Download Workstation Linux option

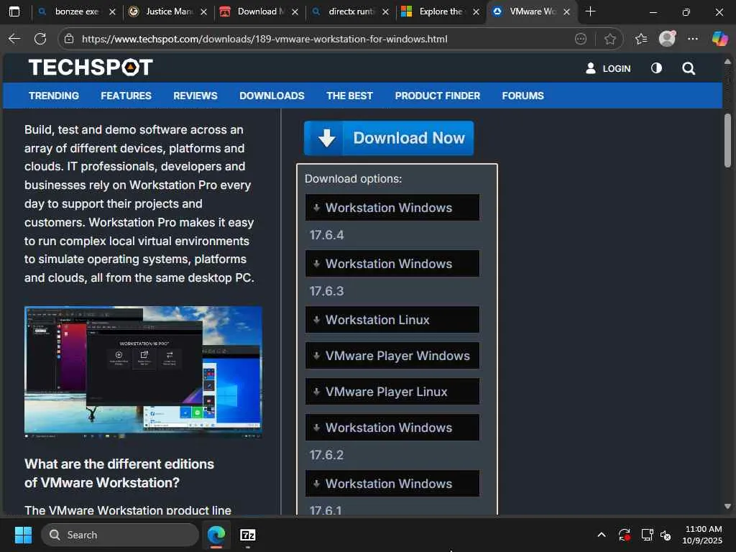(392, 320)
